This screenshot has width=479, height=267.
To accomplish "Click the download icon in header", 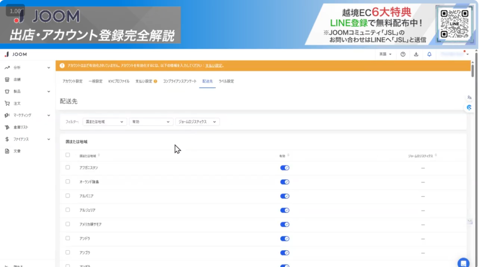I will 416,54.
